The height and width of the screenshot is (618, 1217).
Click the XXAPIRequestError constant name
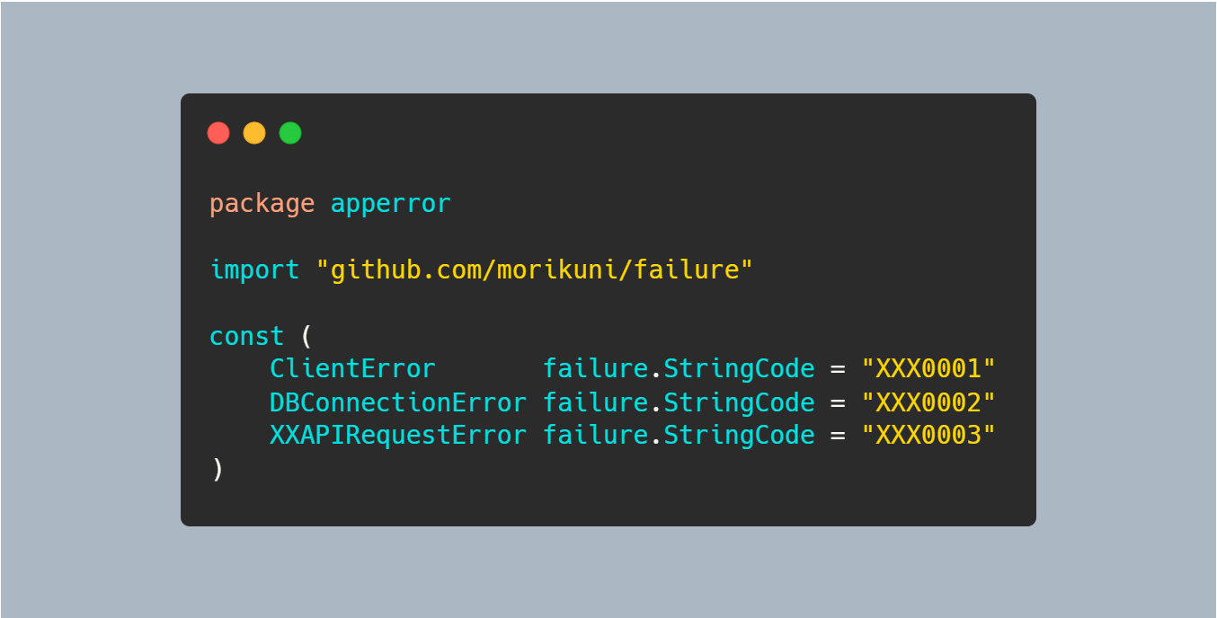[x=398, y=435]
